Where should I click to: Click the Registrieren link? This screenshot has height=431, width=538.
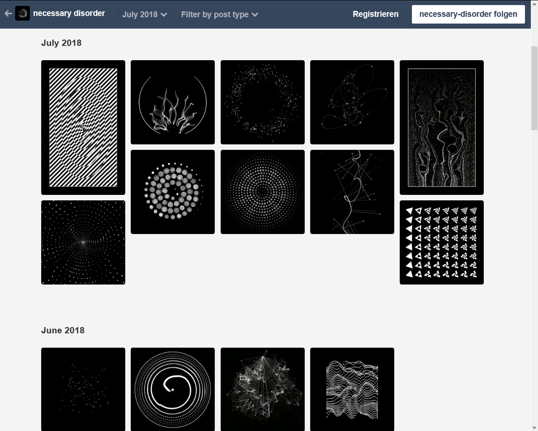click(x=375, y=14)
